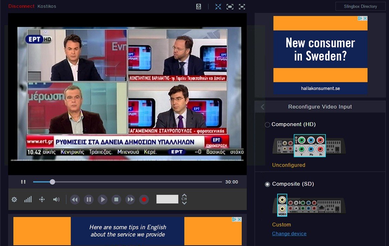Viewport: 389px width, 246px height.
Task: Click the Unconfigured status text
Action: point(289,165)
